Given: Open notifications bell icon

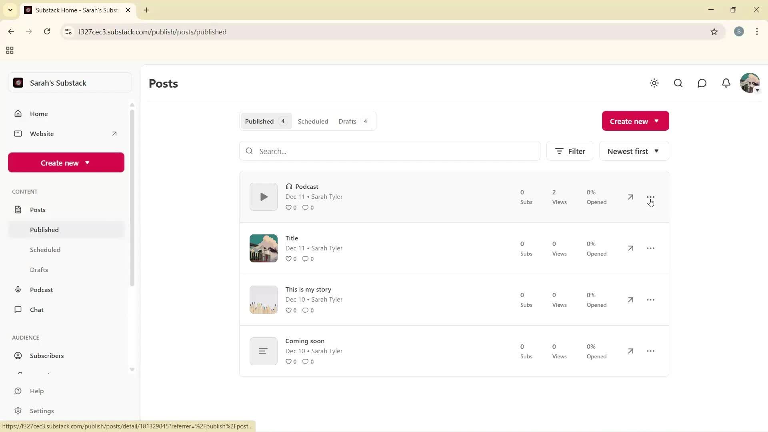Looking at the screenshot, I should tap(726, 83).
